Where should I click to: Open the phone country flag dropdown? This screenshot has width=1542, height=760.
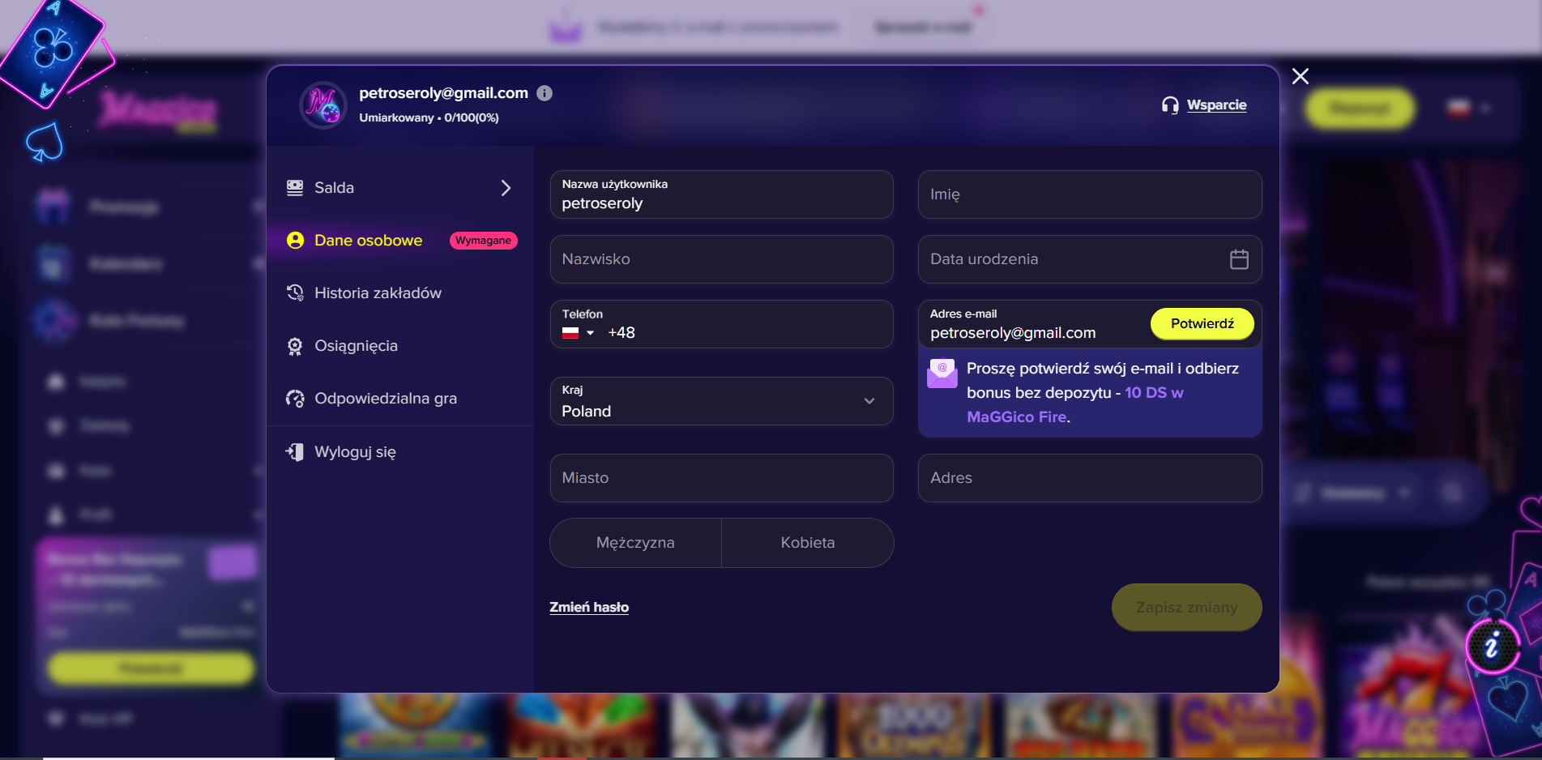pyautogui.click(x=579, y=333)
